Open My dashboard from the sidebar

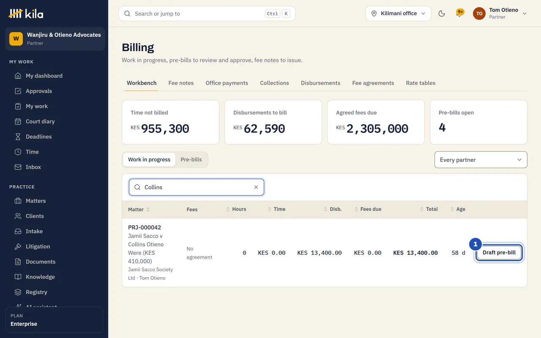click(54, 76)
